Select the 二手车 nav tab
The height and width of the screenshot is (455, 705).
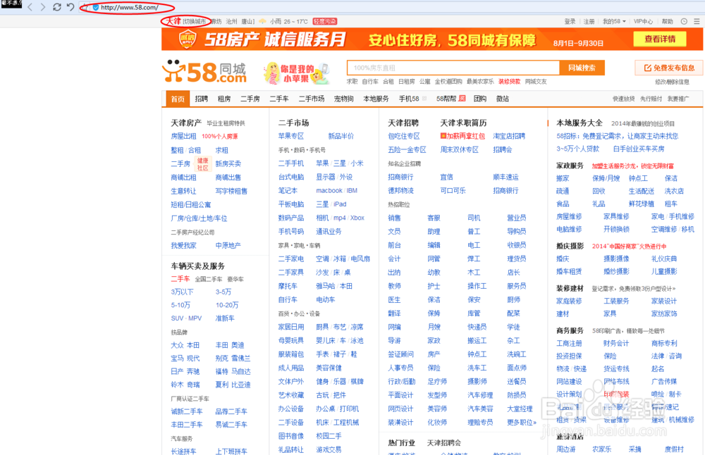[279, 99]
